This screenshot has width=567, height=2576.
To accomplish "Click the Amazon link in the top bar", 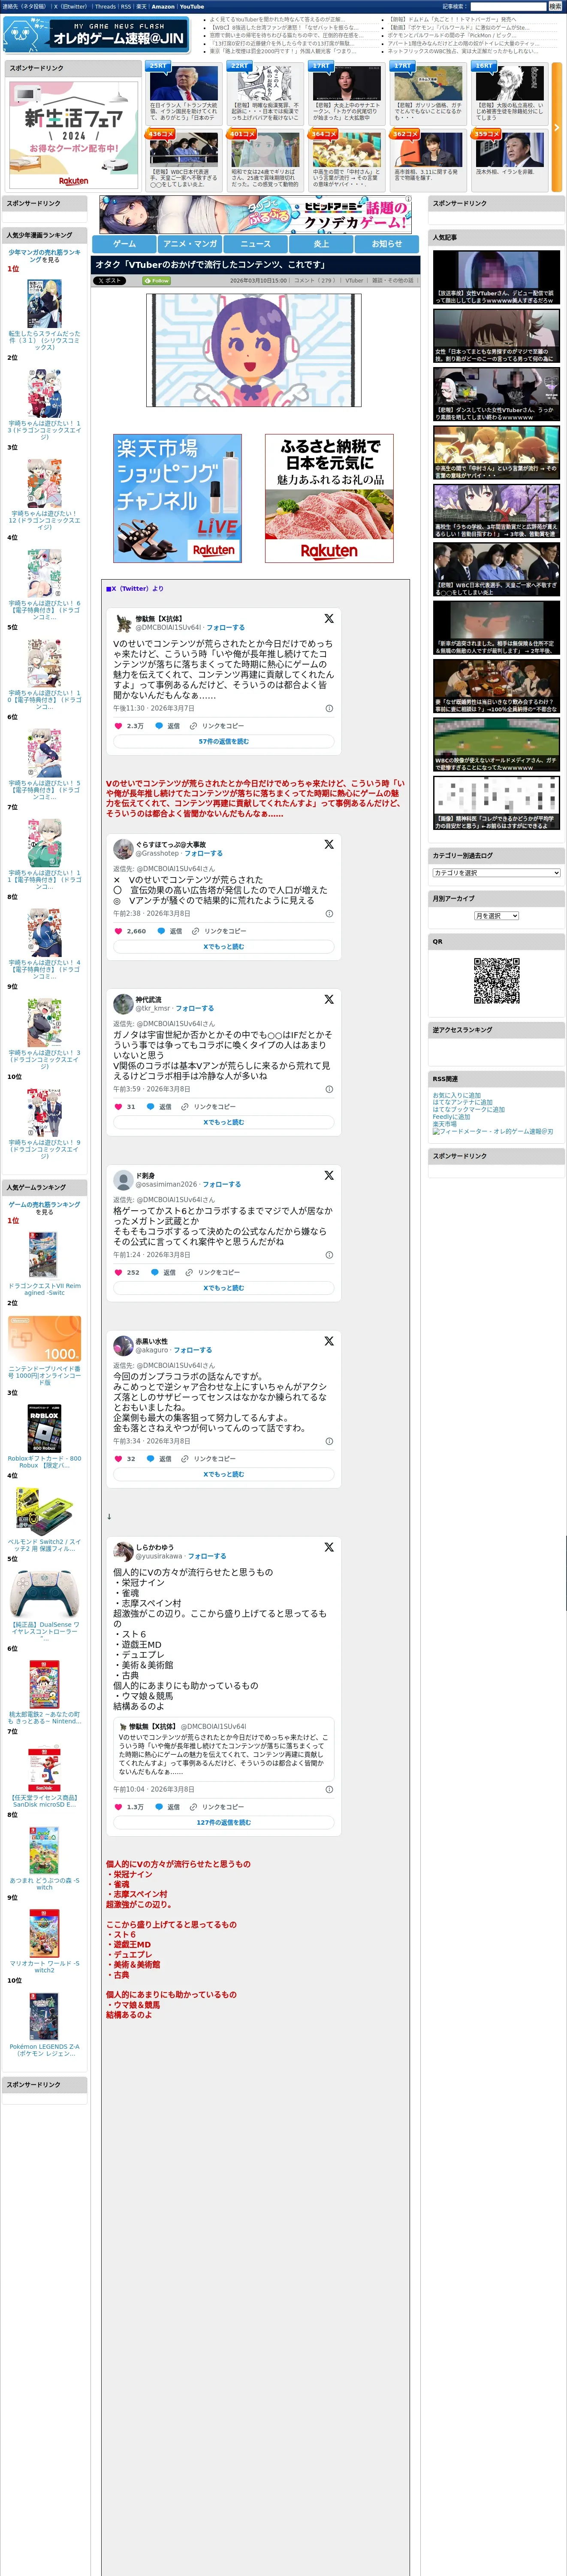I will [163, 7].
